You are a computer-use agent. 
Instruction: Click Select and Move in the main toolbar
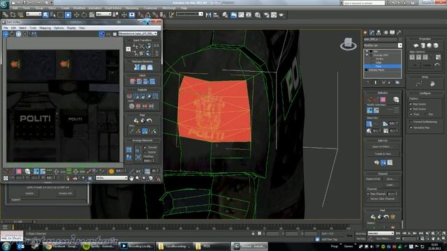(76, 15)
